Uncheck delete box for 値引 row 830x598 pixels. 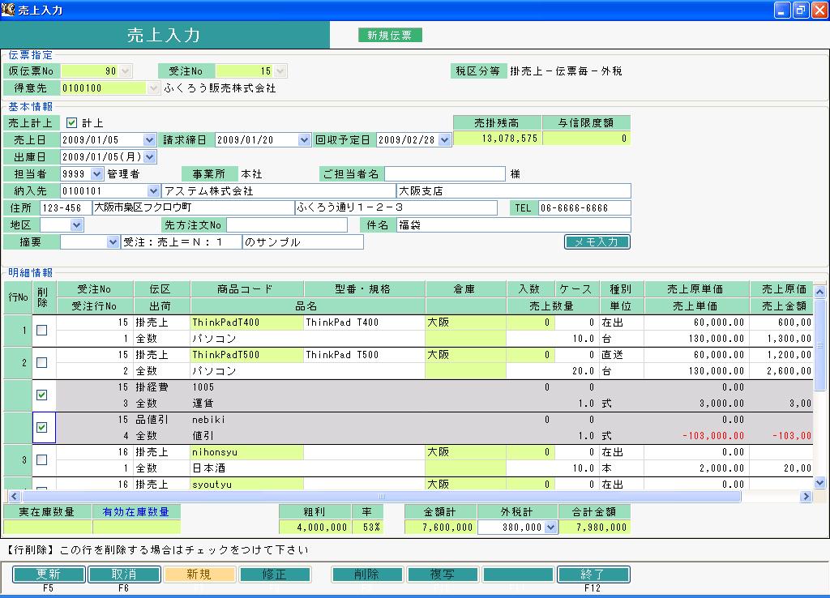coord(42,427)
